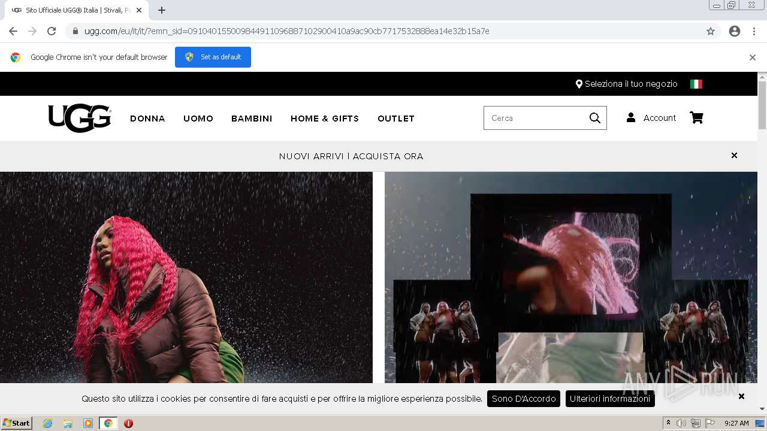
Task: Click the Account link
Action: [x=660, y=118]
